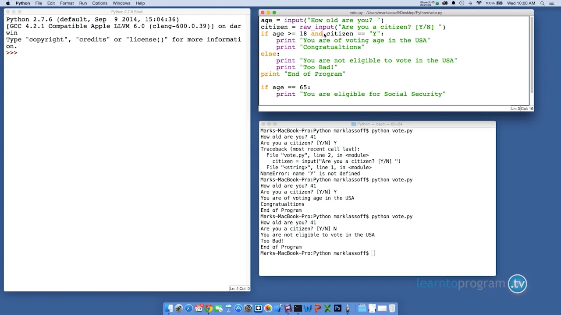This screenshot has width=561, height=315.
Task: Click the battery status indicator
Action: 494,3
